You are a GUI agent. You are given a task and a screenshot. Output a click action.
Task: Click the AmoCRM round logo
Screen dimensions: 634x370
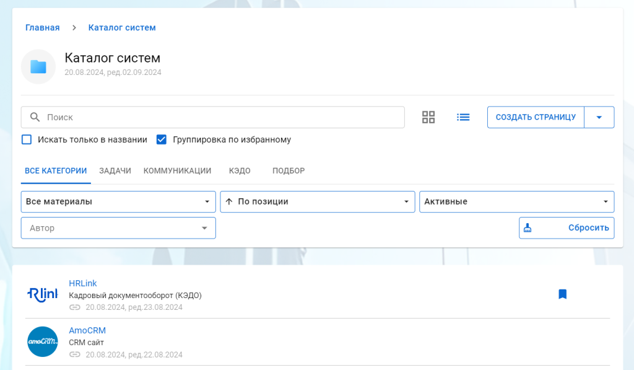click(43, 341)
